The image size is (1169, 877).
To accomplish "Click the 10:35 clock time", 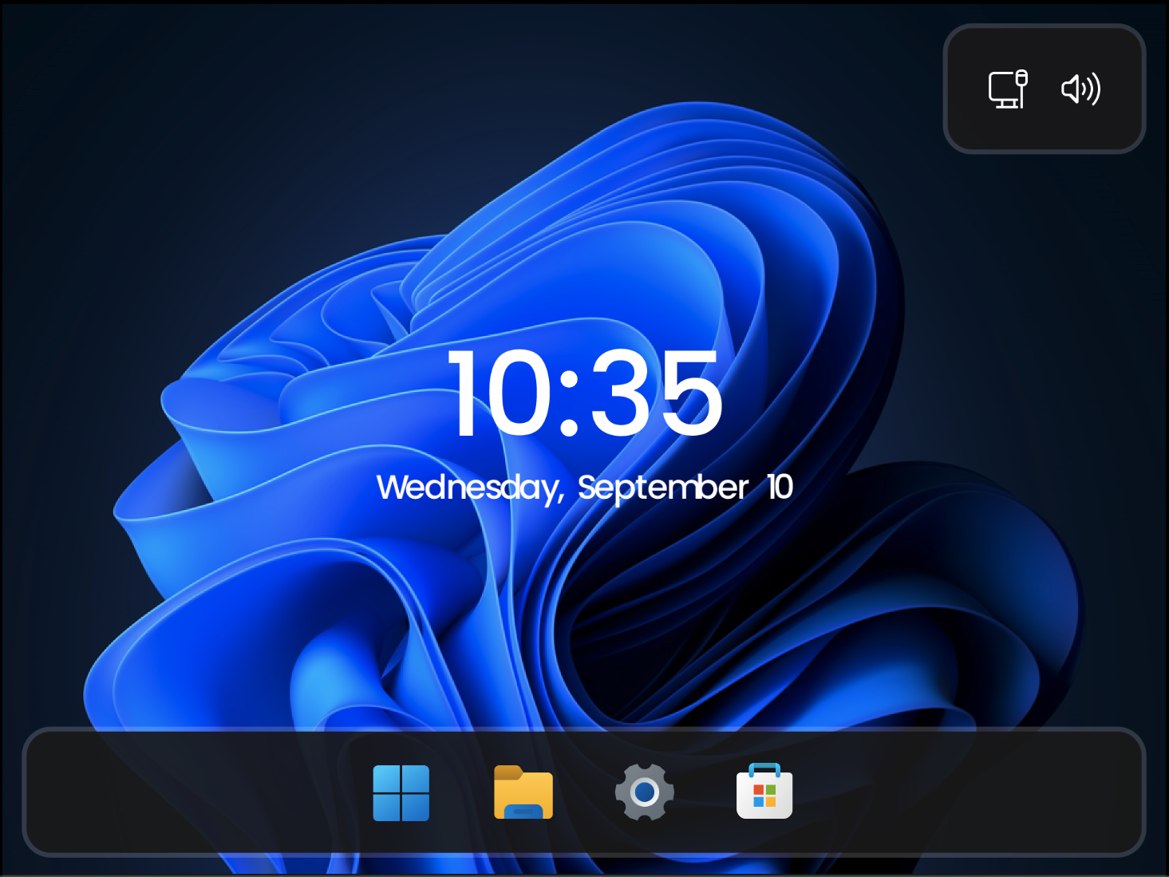I will [x=585, y=393].
